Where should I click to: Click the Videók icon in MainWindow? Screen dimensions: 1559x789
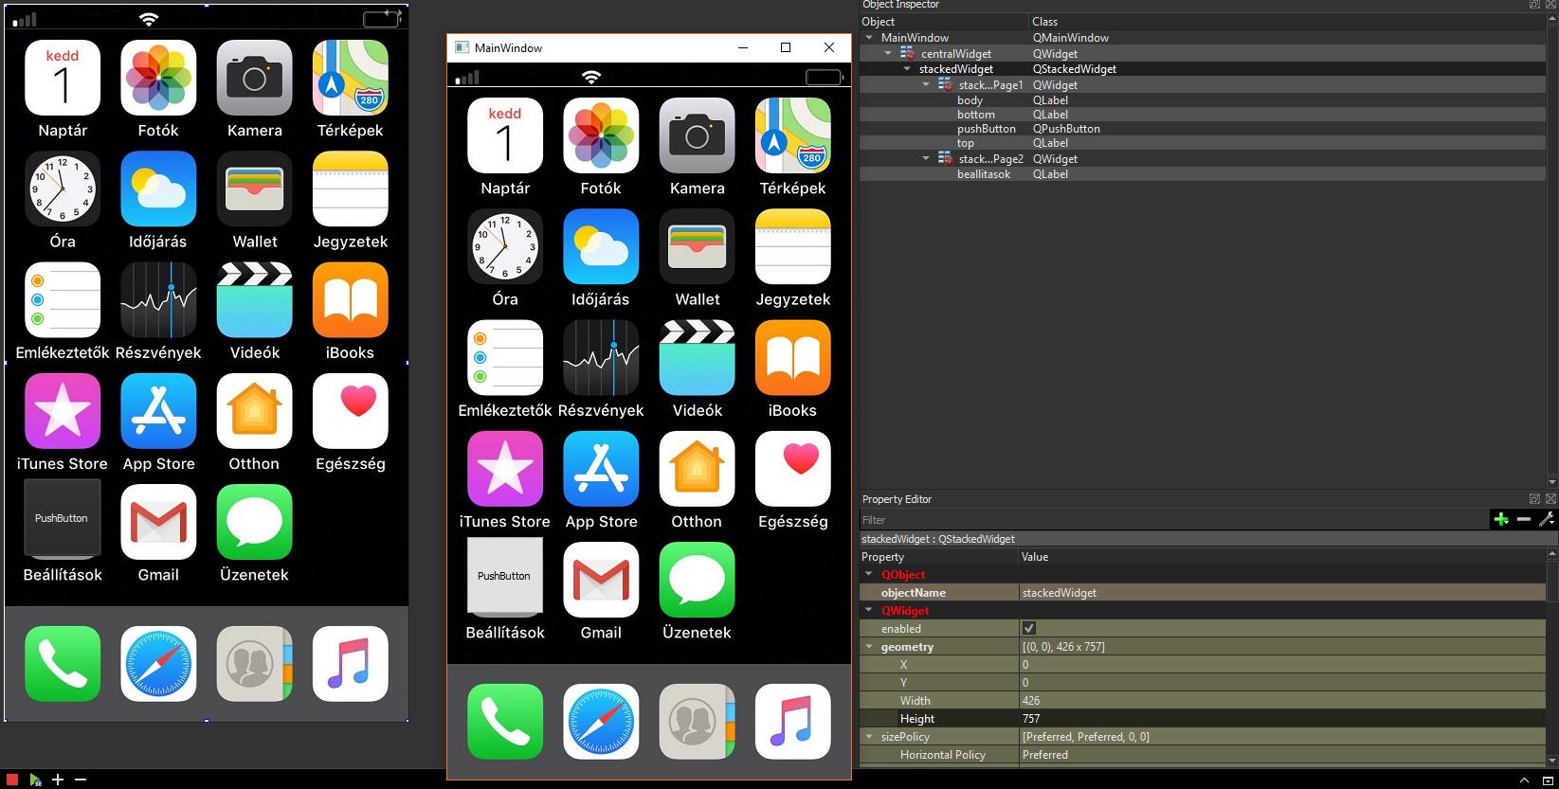[x=698, y=357]
